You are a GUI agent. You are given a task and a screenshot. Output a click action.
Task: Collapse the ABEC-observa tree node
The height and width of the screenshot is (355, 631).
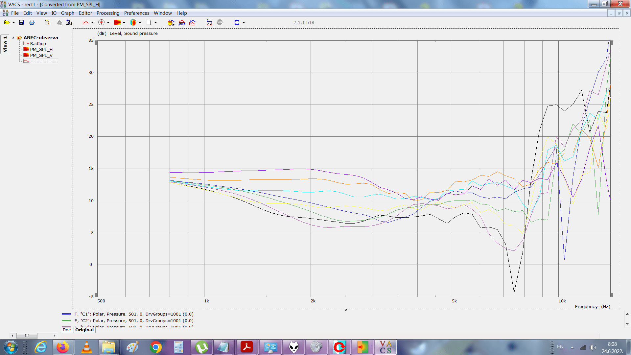point(13,38)
